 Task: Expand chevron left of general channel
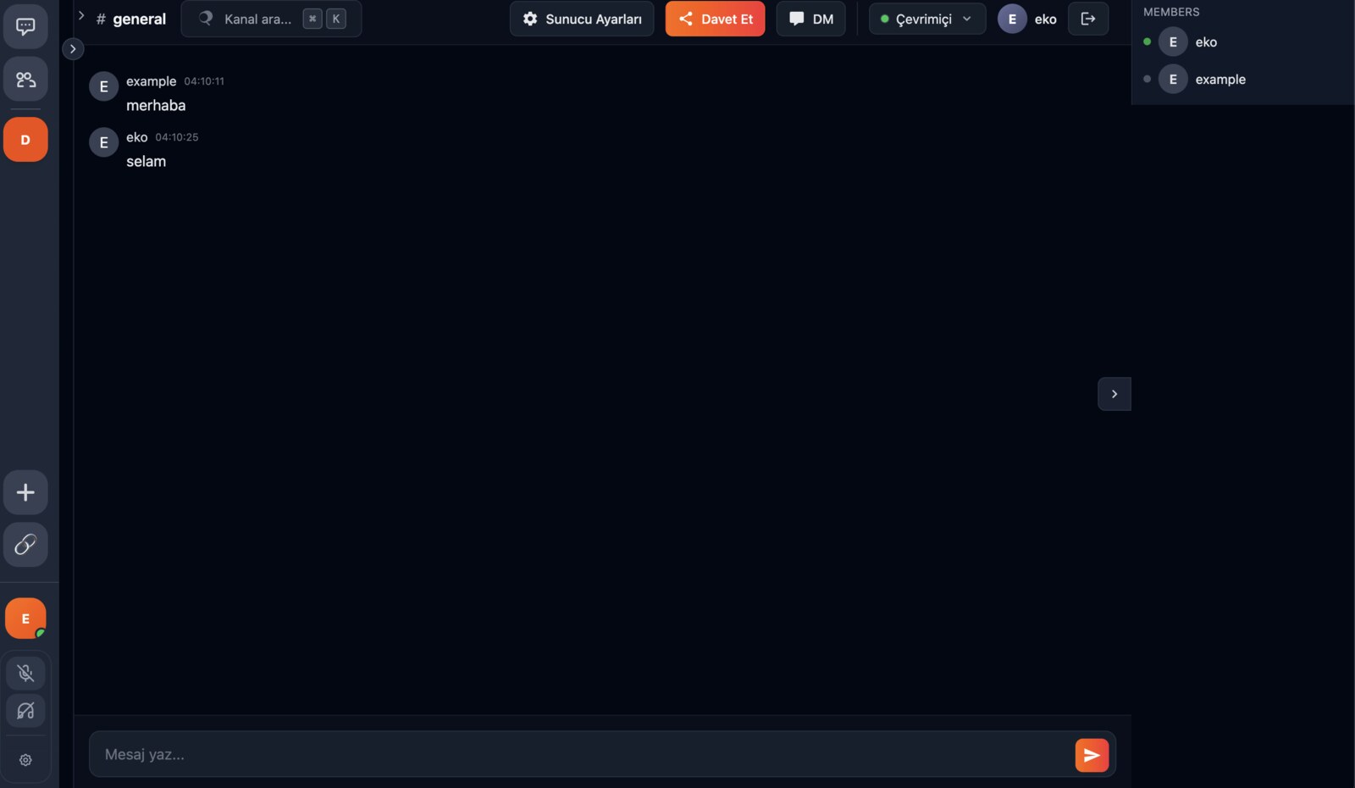point(81,15)
